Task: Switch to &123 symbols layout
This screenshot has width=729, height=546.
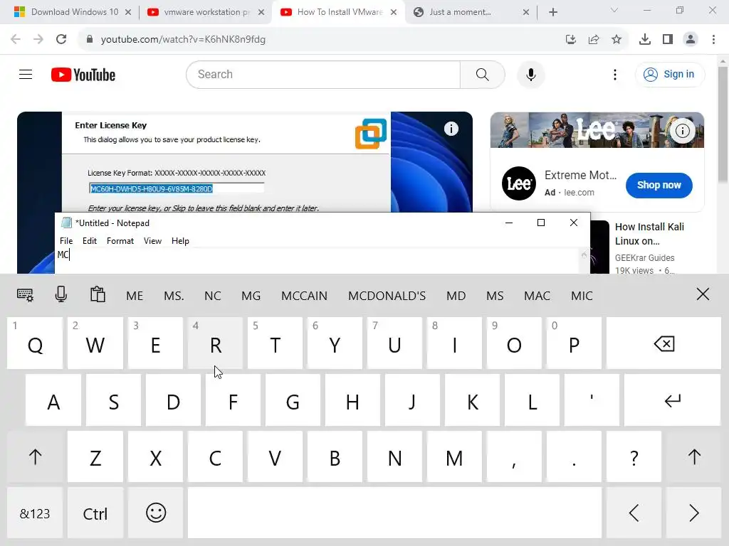Action: point(35,513)
